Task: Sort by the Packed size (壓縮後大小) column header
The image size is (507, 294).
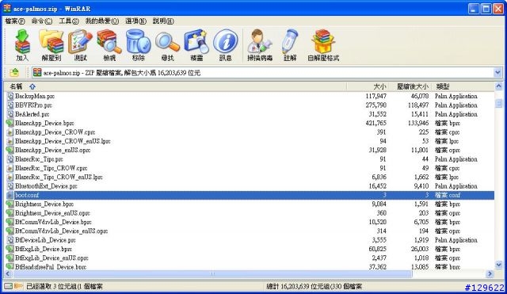Action: point(410,86)
